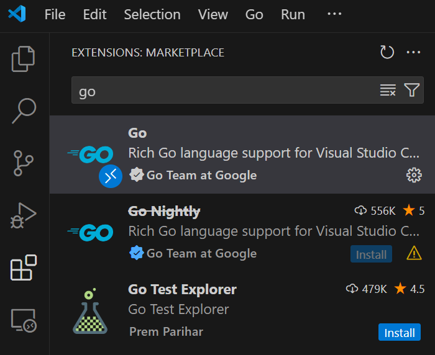Open the Selection menu
Viewport: 435px width, 355px height.
click(x=152, y=14)
